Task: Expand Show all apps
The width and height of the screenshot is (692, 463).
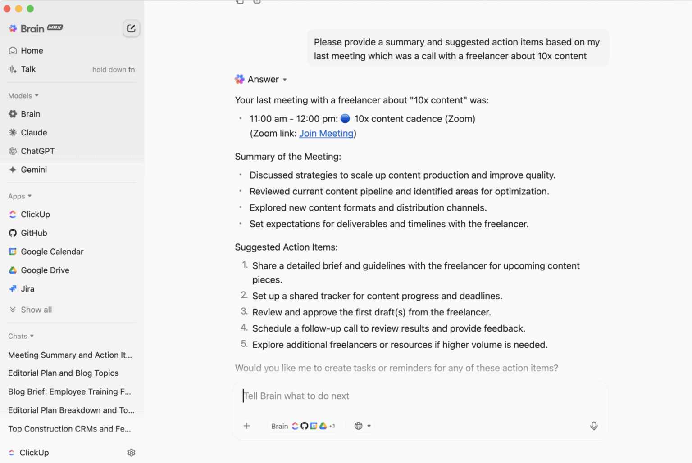Action: coord(36,310)
